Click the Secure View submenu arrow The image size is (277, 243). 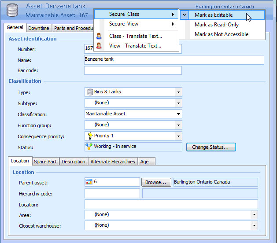coord(173,24)
